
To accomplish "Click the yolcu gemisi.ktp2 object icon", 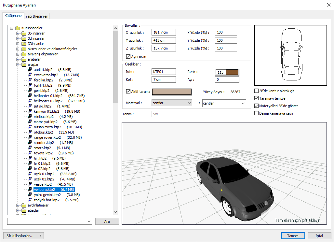I will coord(31,195).
